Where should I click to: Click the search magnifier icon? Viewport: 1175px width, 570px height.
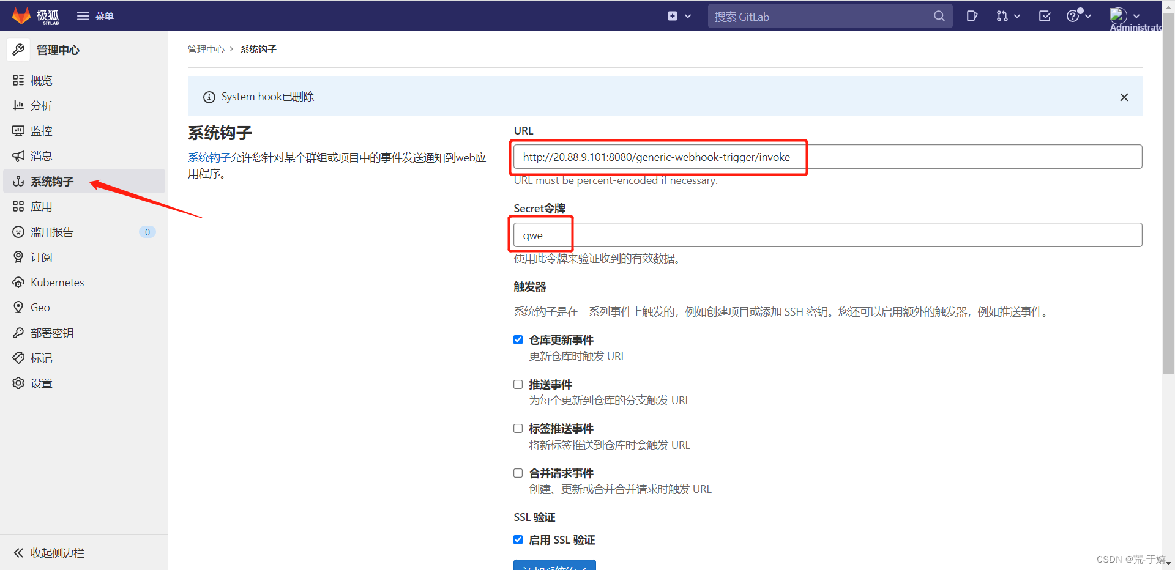(939, 16)
